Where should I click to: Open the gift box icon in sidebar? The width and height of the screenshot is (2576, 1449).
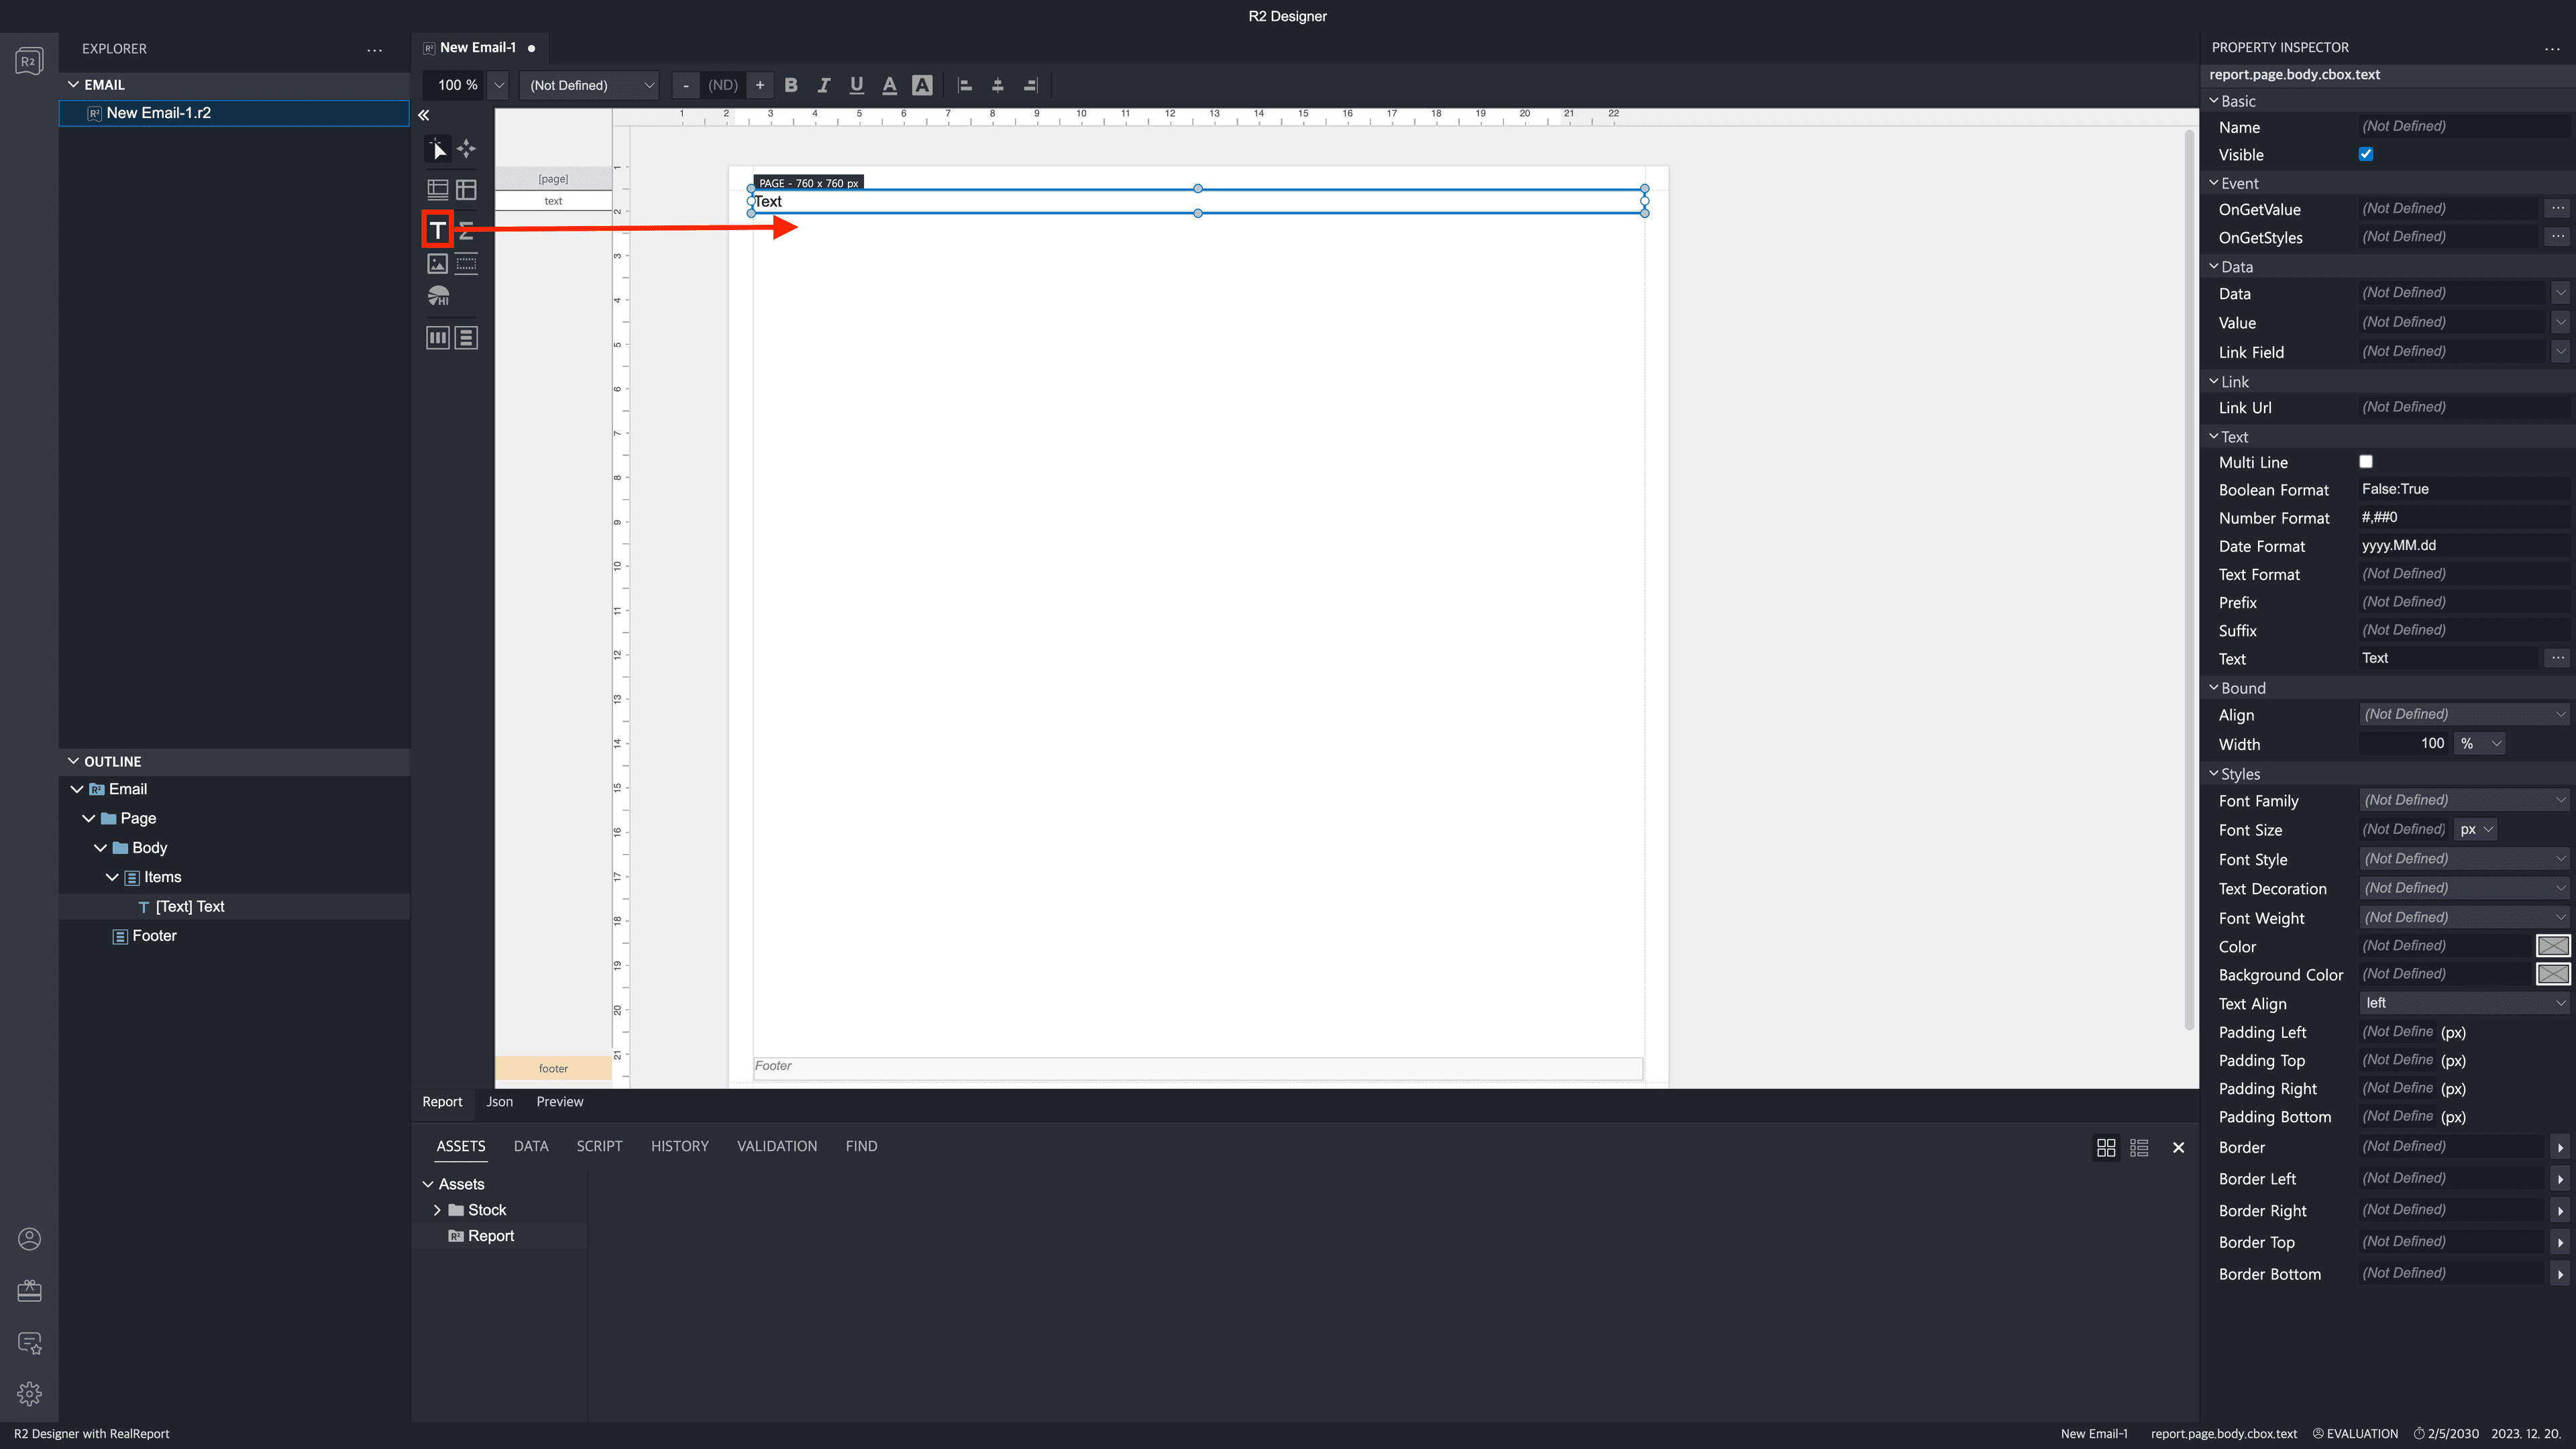tap(29, 1291)
